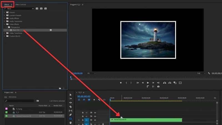Viewport: 222px width, 125px height.
Task: Click the Mark In button
Action: pos(126,83)
